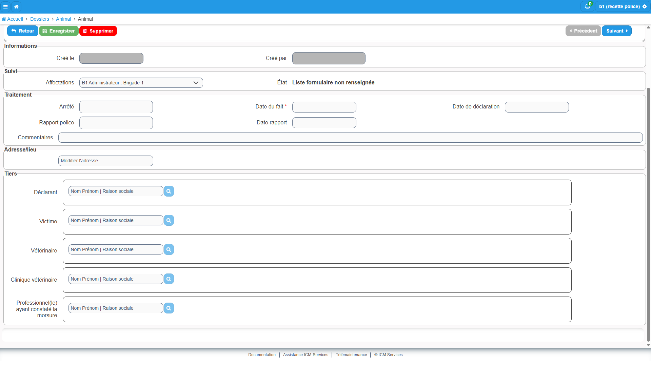This screenshot has height=366, width=651.
Task: Focus the Arrêté input field
Action: [116, 107]
